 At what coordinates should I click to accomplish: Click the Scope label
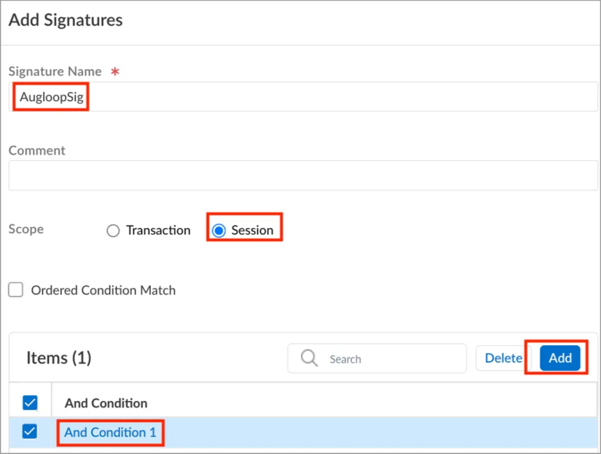(26, 229)
